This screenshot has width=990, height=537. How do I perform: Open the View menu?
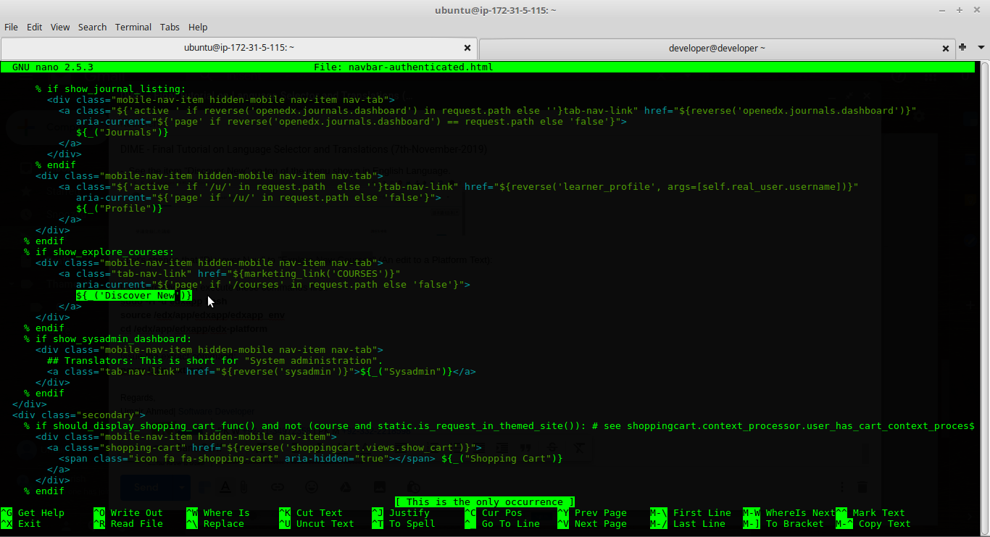(x=60, y=27)
